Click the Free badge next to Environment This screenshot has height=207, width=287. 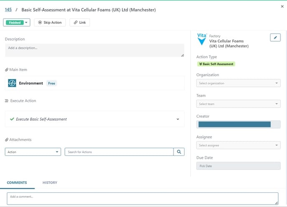tap(51, 83)
